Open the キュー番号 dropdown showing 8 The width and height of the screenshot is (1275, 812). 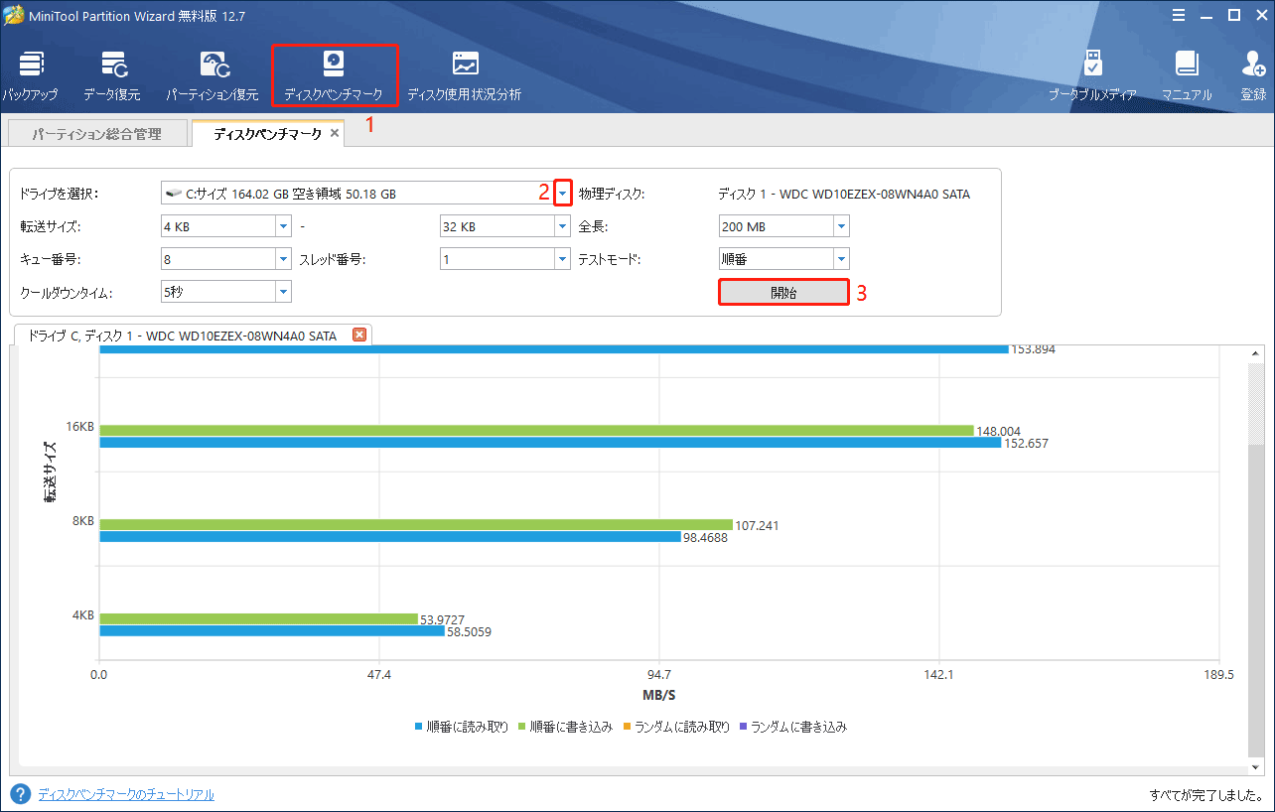[283, 259]
